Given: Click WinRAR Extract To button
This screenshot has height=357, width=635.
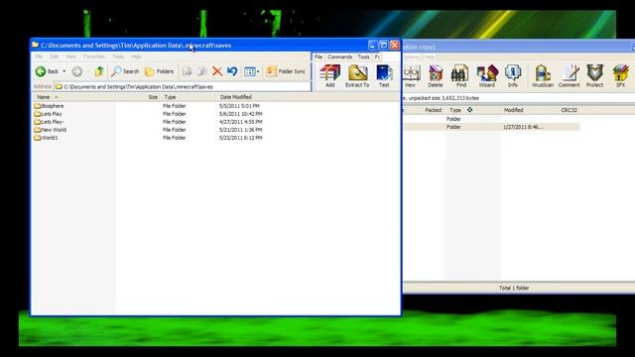Looking at the screenshot, I should [357, 76].
